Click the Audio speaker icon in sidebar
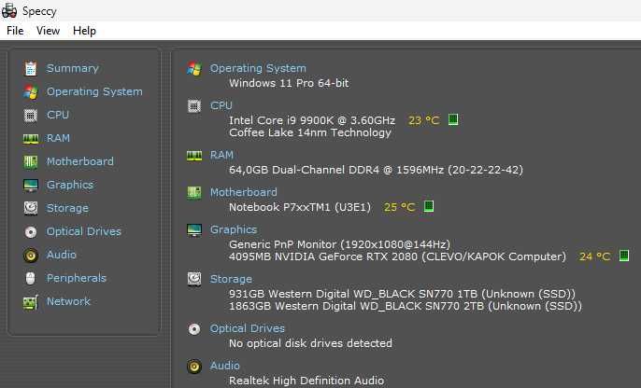The height and width of the screenshot is (388, 641). 31,255
